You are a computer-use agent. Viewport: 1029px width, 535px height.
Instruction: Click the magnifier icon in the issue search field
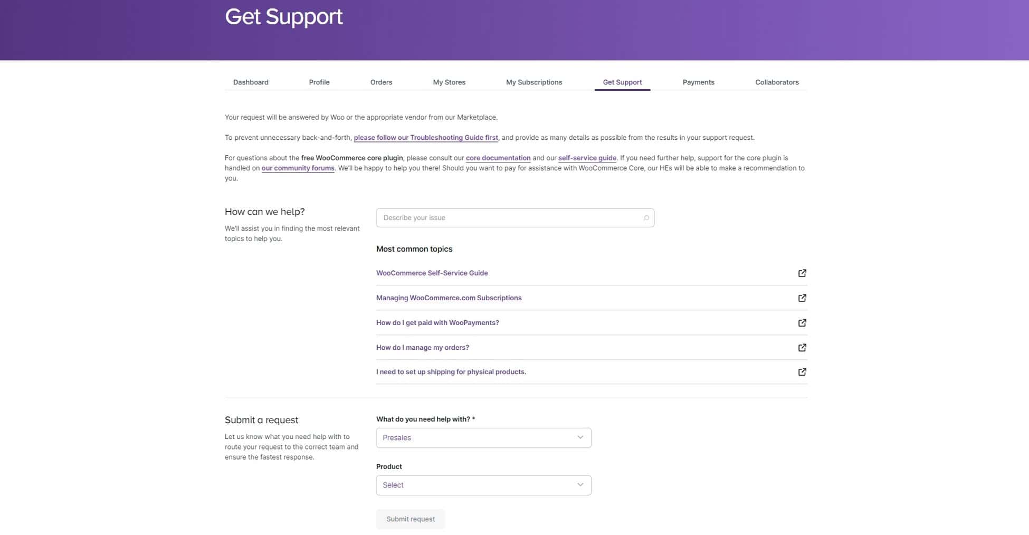pyautogui.click(x=646, y=217)
